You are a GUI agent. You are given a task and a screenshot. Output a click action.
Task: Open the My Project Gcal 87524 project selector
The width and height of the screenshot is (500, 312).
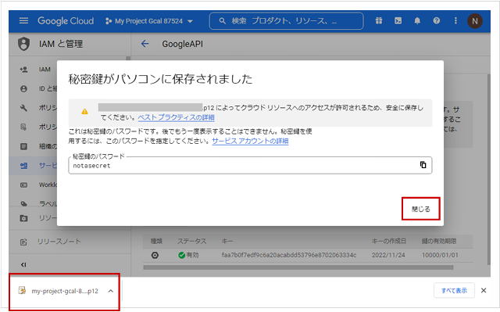(x=149, y=21)
